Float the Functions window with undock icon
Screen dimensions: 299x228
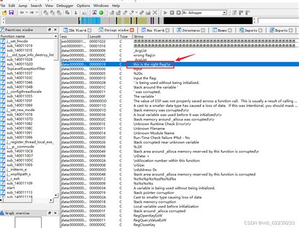click(x=49, y=30)
